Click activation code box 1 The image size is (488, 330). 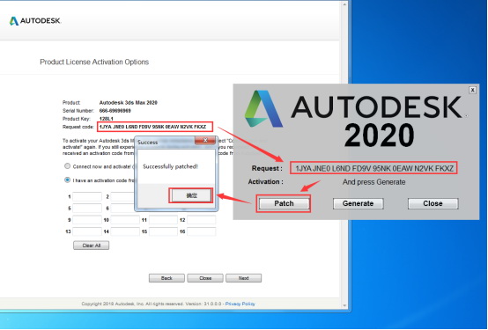[x=87, y=196]
